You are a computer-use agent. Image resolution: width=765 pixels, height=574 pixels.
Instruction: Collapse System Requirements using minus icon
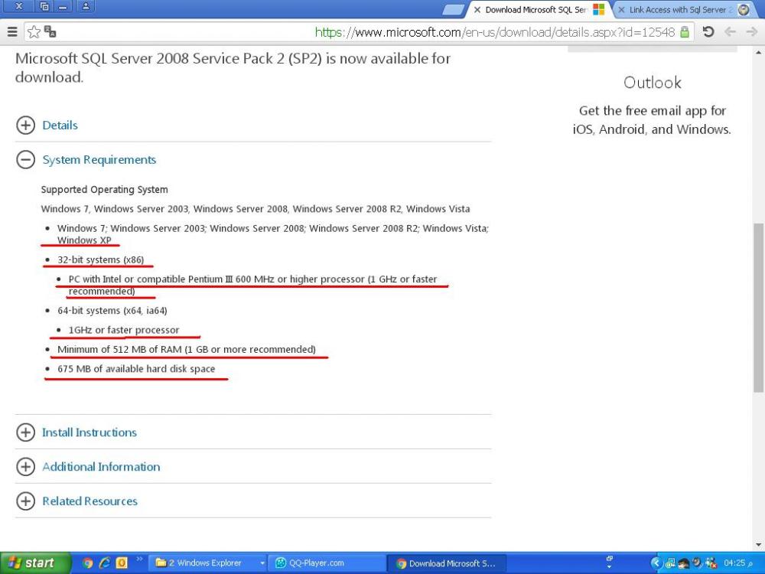(x=25, y=160)
